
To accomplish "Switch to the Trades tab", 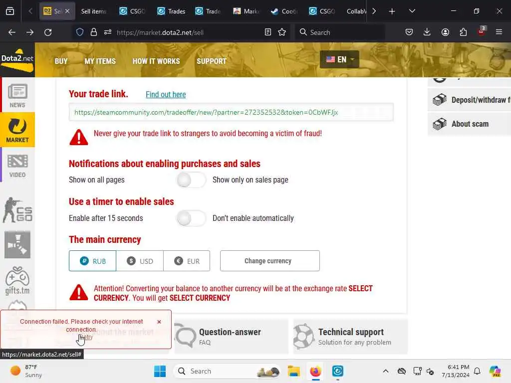I will (x=172, y=11).
